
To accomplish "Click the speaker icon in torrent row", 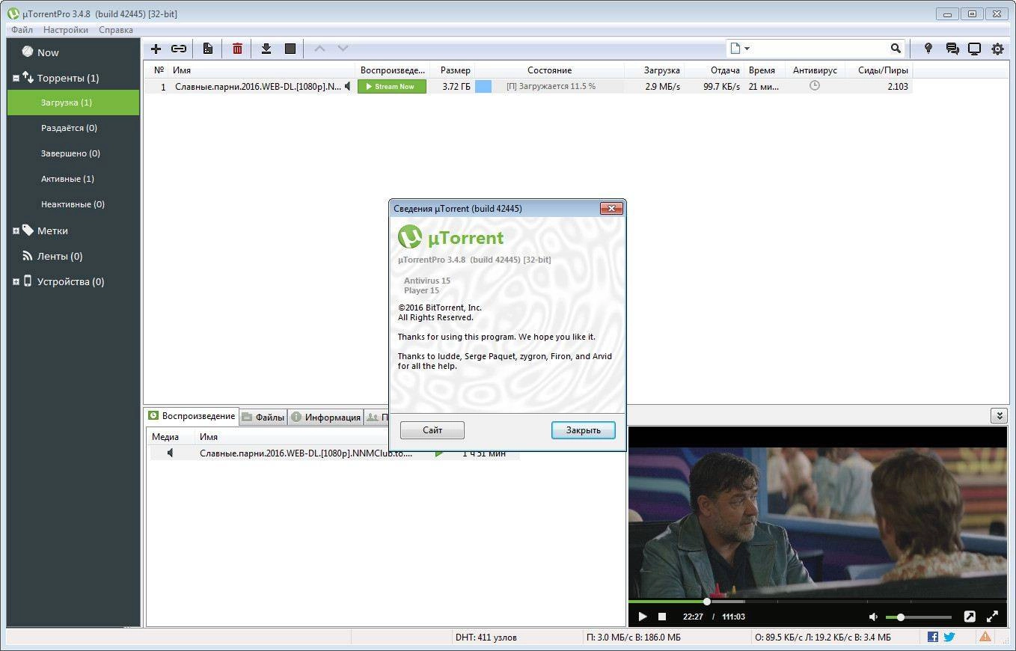I will [348, 87].
